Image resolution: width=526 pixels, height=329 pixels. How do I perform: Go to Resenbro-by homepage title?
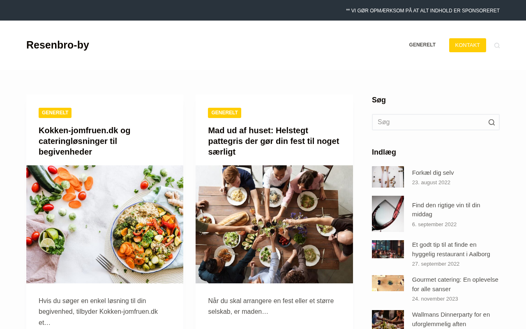pos(58,45)
